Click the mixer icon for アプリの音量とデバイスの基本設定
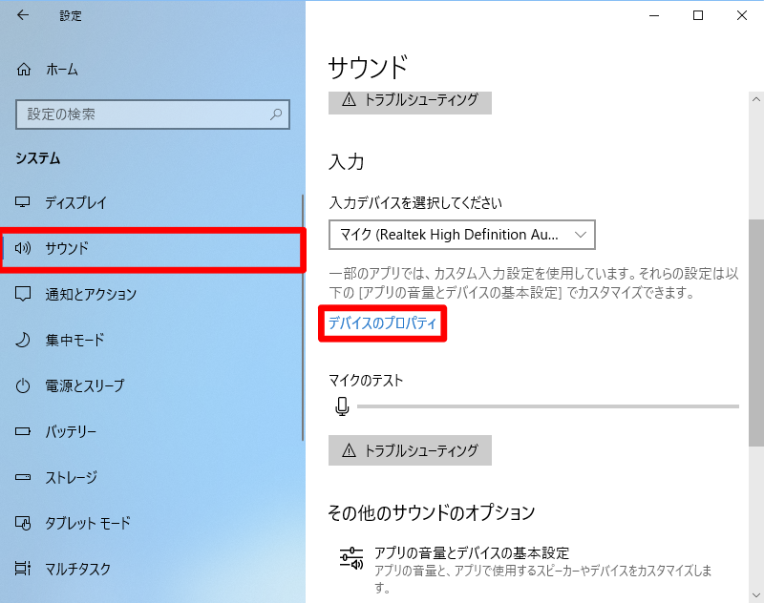The height and width of the screenshot is (603, 764). pyautogui.click(x=351, y=558)
